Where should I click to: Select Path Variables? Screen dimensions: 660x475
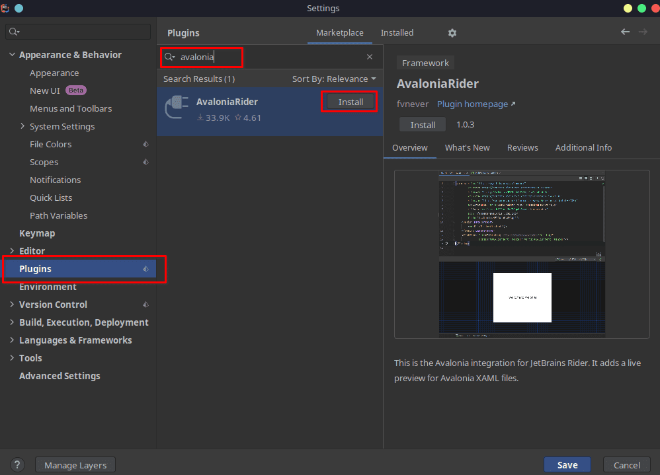[58, 215]
